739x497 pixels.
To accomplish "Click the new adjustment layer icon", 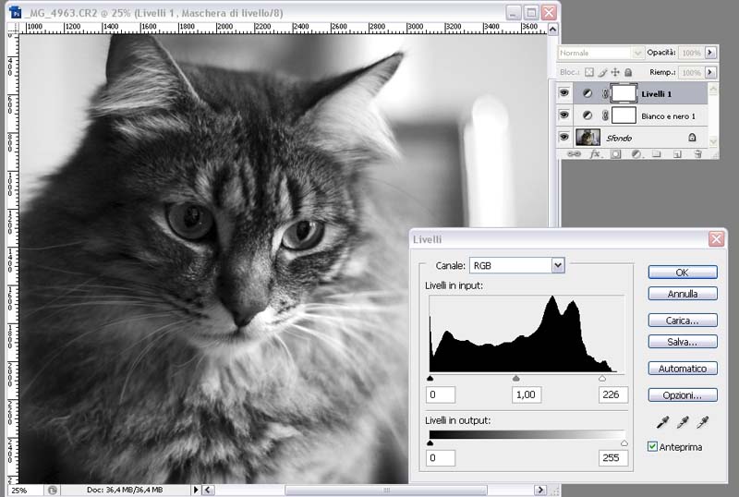I will point(636,154).
